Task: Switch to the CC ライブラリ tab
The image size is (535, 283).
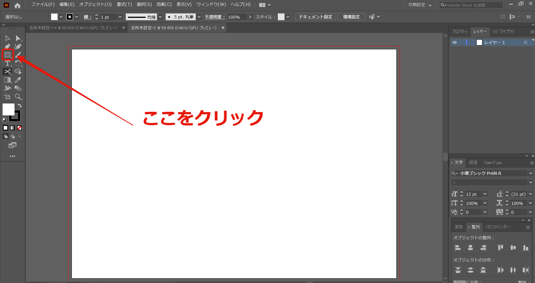Action: pyautogui.click(x=503, y=32)
